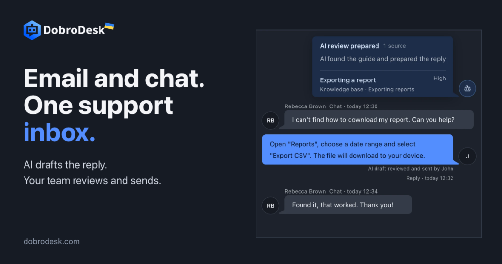Screen dimensions: 502x264
Task: Click the AI review prepared heading
Action: (x=349, y=46)
